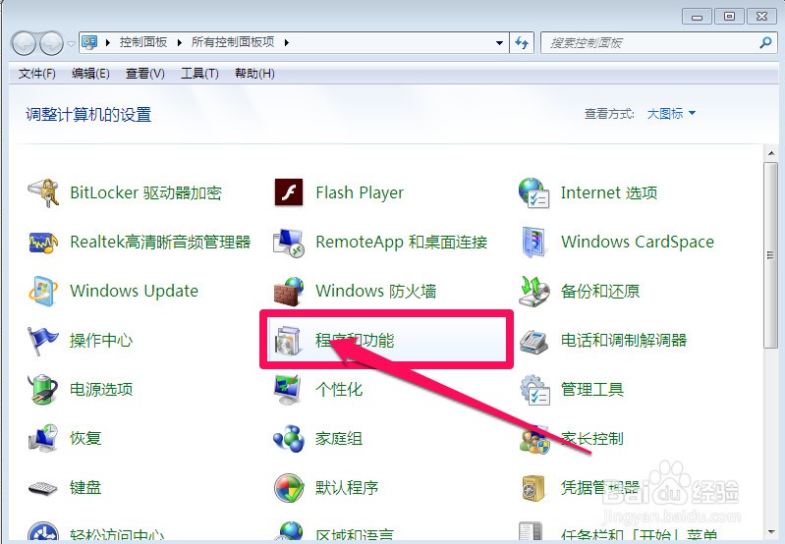Click the vertical scrollbar thumb
785x544 pixels.
tap(770, 255)
